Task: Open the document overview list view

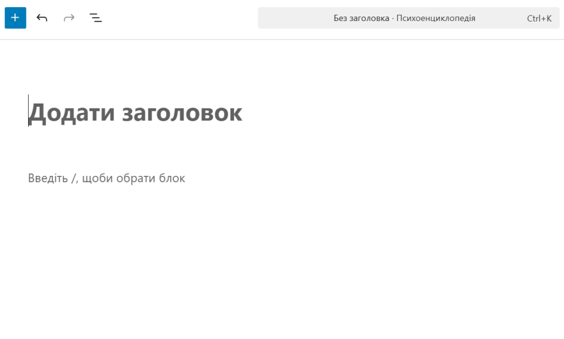Action: point(96,18)
